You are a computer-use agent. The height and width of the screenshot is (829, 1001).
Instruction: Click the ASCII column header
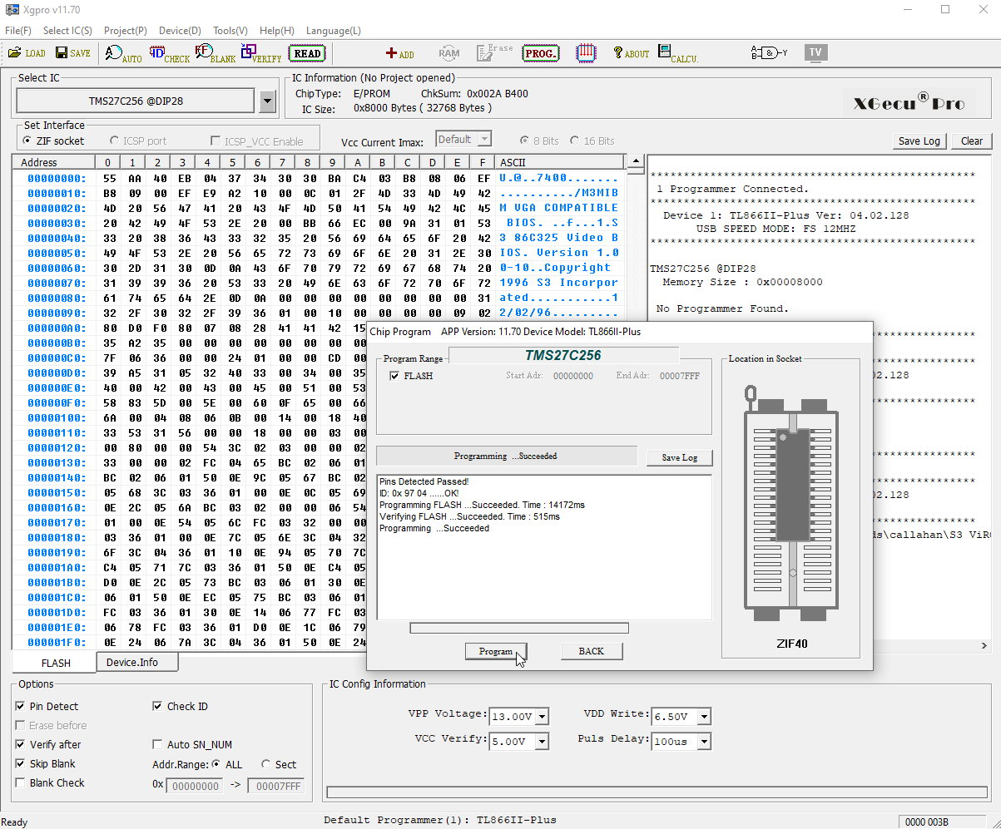click(x=559, y=162)
